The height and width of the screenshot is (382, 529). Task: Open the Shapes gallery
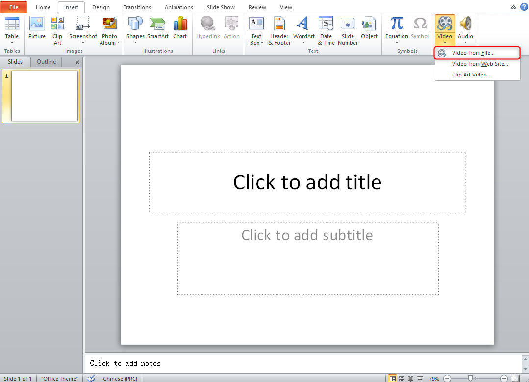pos(135,30)
